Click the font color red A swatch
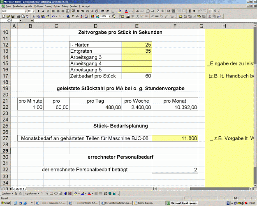This screenshot has width=257, height=206. click(x=126, y=11)
